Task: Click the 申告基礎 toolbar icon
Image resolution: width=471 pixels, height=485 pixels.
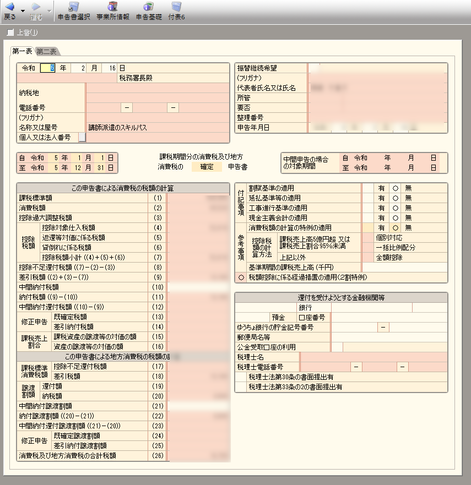Action: point(148,7)
